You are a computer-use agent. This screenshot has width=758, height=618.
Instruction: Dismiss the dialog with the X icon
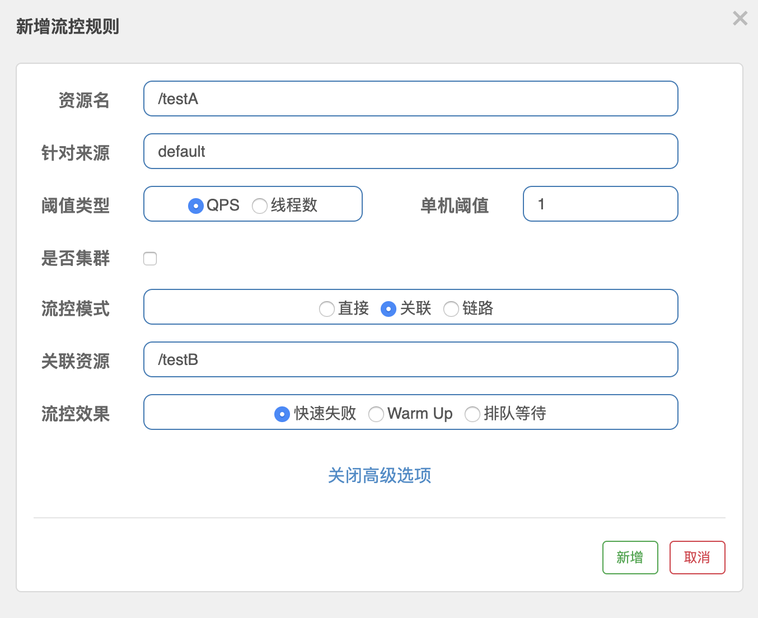pos(740,18)
